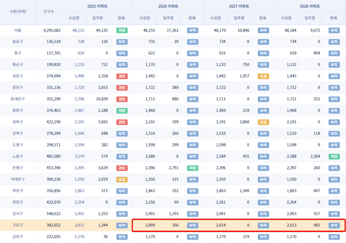Click 동대문구 2025 과잉 red badge
Image resolution: width=346 pixels, height=243 pixels.
pos(122,99)
